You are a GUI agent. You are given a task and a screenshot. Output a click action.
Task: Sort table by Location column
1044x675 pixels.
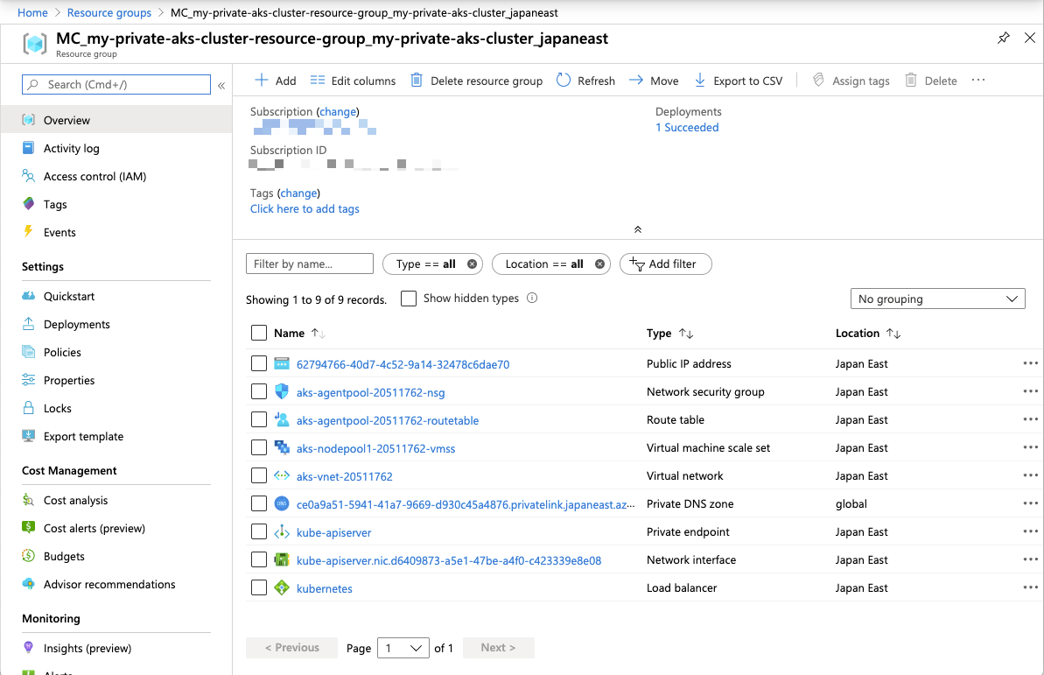868,333
